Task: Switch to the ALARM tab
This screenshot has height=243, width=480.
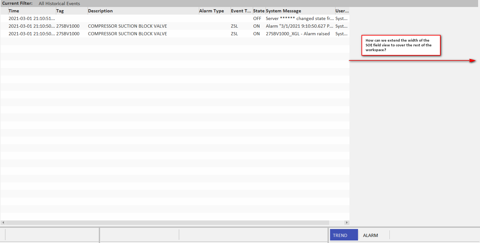Action: (x=370, y=235)
